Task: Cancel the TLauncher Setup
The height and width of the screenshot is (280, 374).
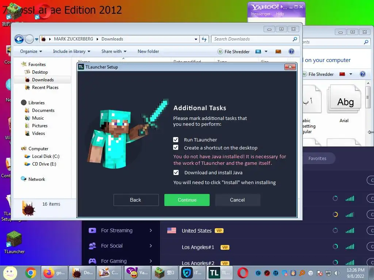Action: click(237, 200)
